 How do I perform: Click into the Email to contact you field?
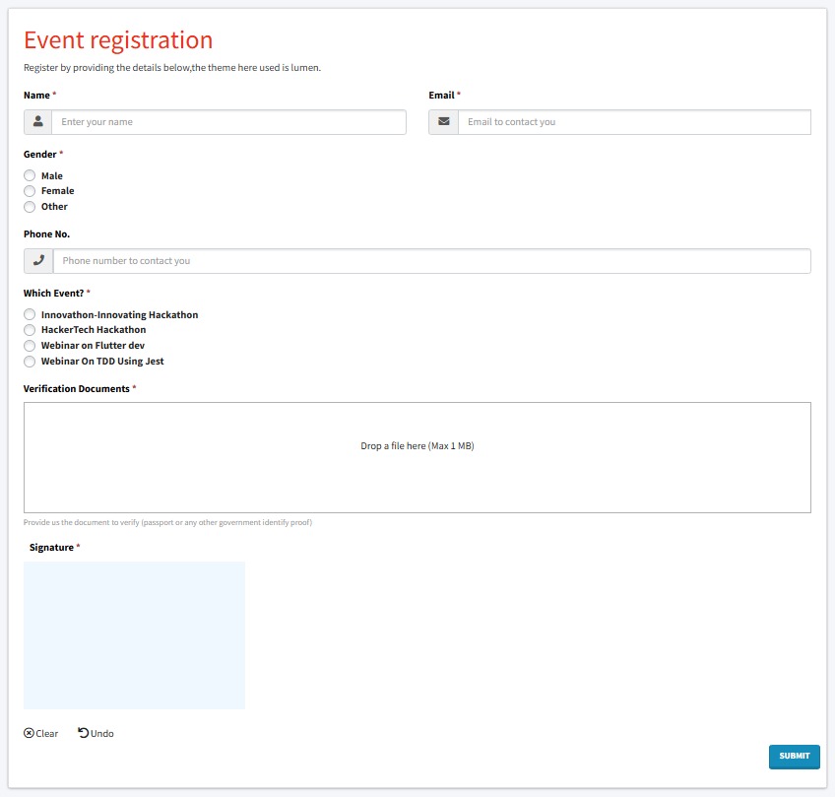pyautogui.click(x=633, y=122)
